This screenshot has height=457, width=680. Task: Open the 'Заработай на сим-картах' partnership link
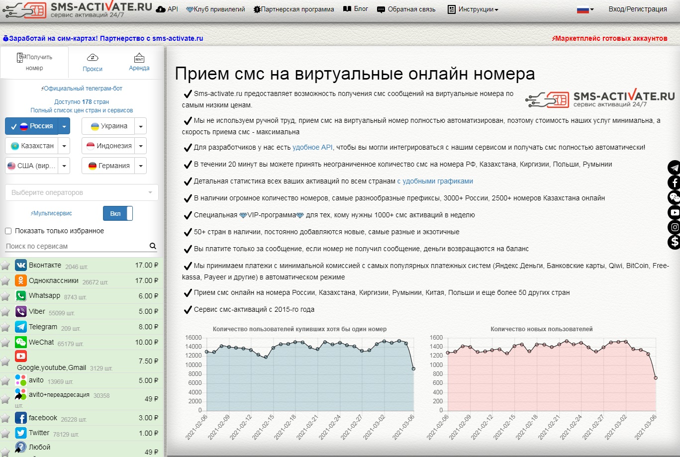tap(103, 38)
